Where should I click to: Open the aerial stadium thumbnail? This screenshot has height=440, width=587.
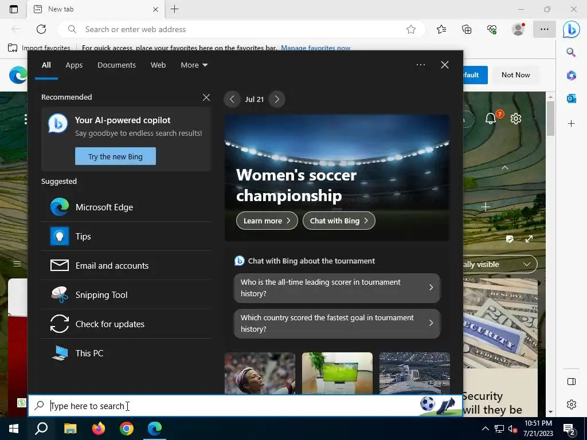(x=414, y=373)
